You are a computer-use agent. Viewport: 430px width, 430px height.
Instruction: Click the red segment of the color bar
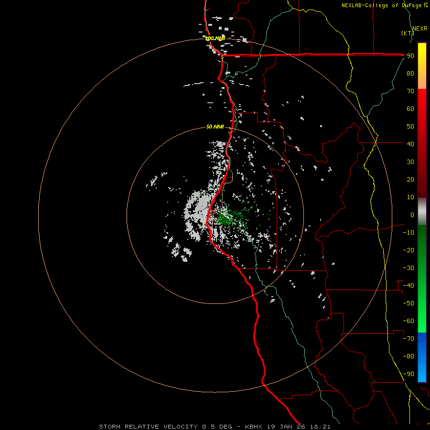coord(422,143)
